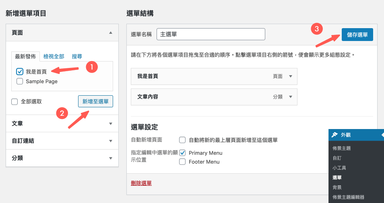
Task: Enable 自動將新的最上層頁面新增至這個選單 checkbox
Action: coord(182,140)
